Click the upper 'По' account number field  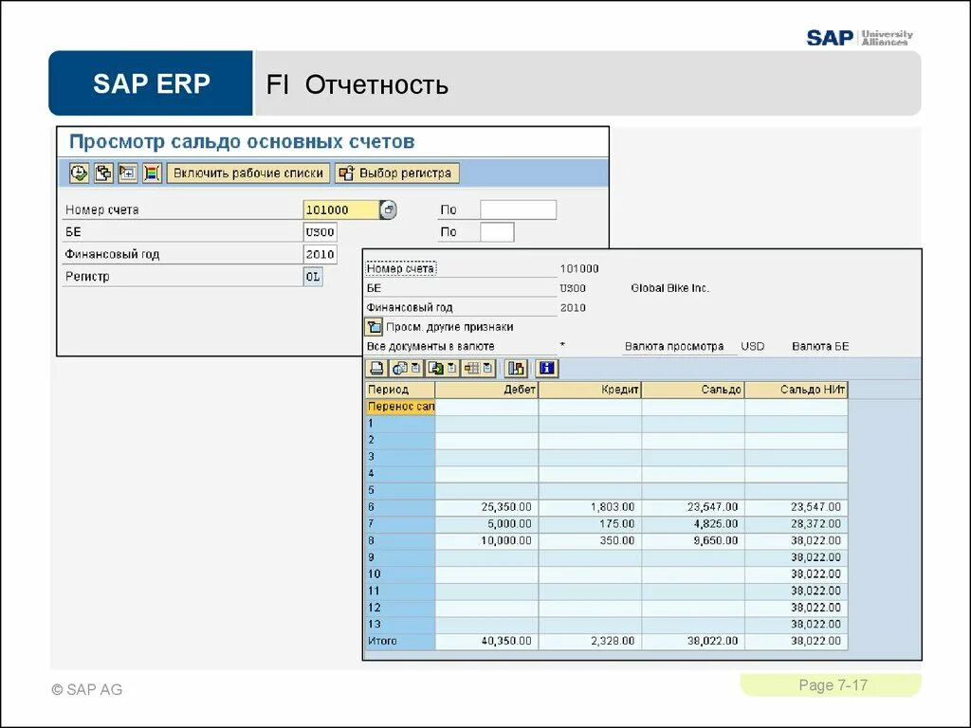(519, 209)
